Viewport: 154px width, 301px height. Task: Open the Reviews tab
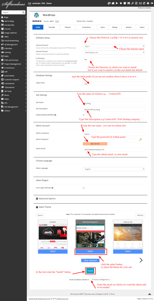pyautogui.click(x=129, y=27)
